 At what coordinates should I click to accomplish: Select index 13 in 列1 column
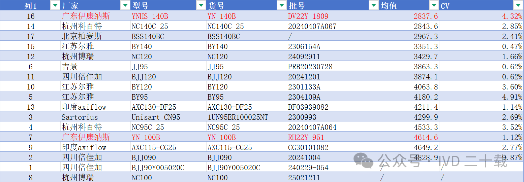coord(31,107)
